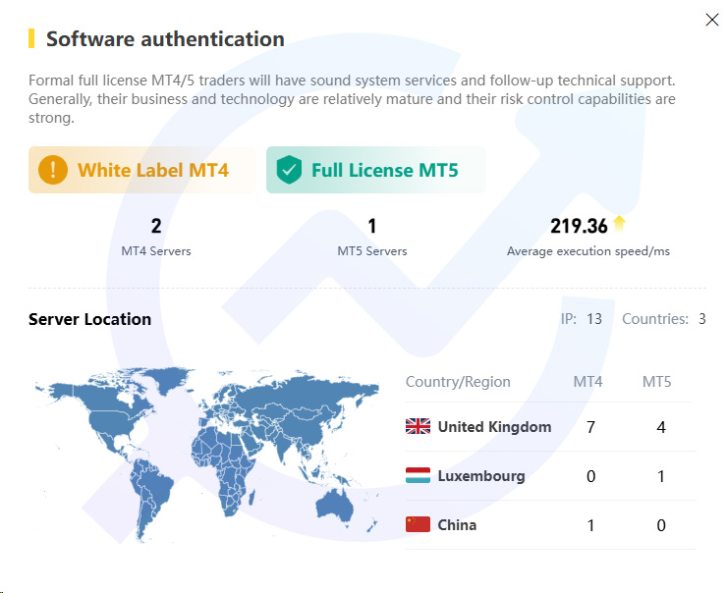
Task: Click Luxembourg's MT5 count of 1
Action: [x=661, y=476]
